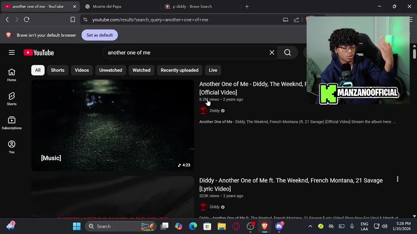Image resolution: width=417 pixels, height=234 pixels.
Task: Select the Watched filter chip
Action: pyautogui.click(x=141, y=70)
